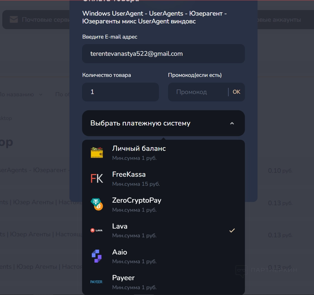This screenshot has width=314, height=295.
Task: Pick Payeer as payment system
Action: click(x=163, y=282)
